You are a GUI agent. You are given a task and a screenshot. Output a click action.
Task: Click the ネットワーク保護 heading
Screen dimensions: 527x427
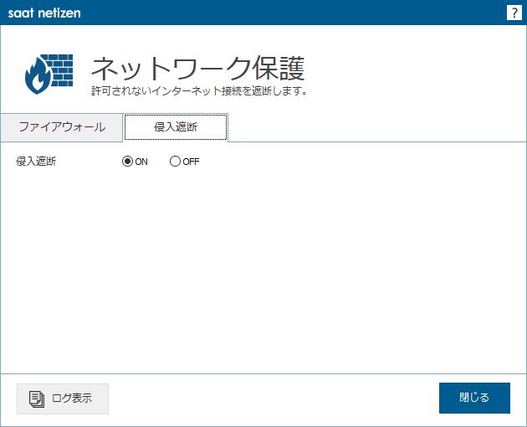tap(198, 69)
